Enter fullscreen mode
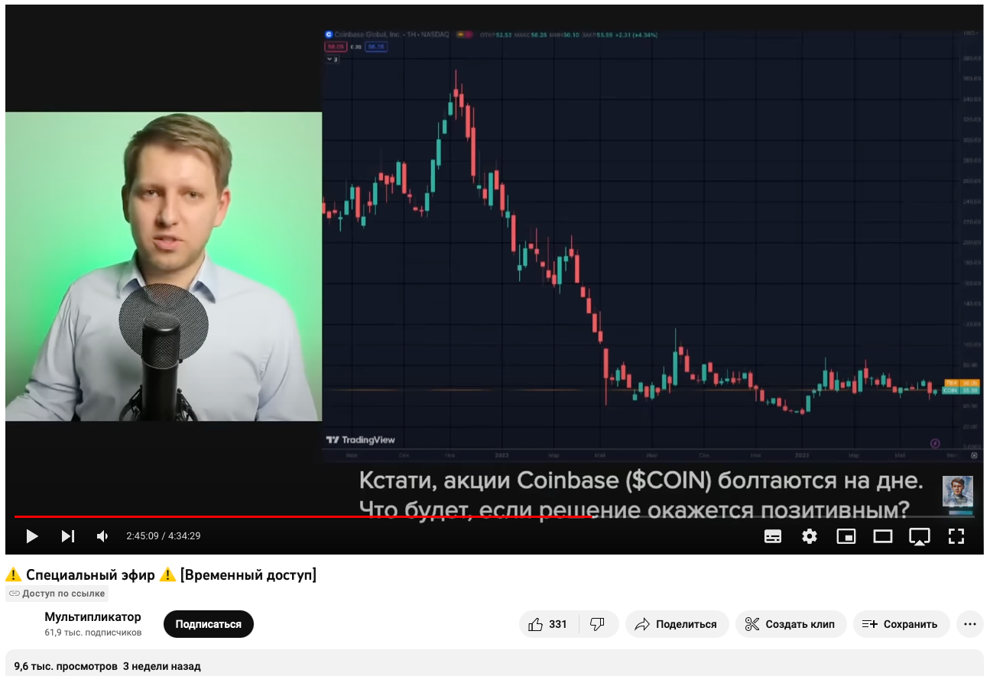 coord(956,536)
